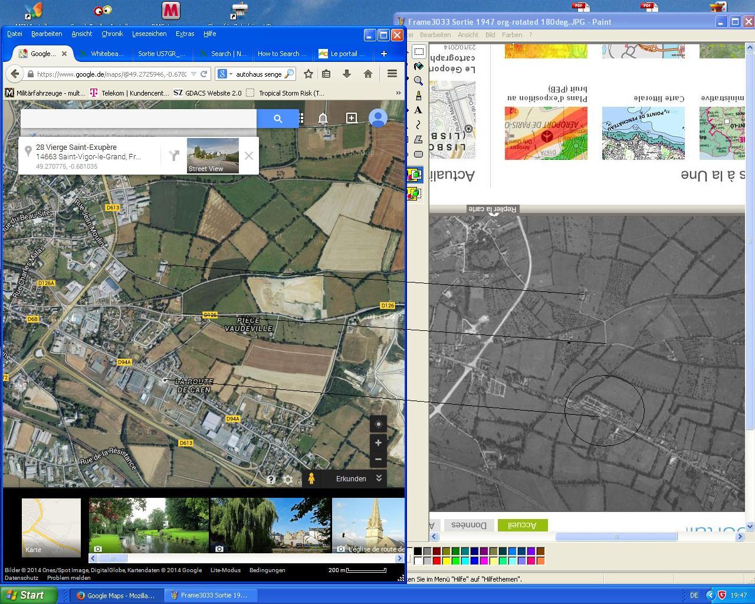Open the Google account avatar
Viewport: 755px width, 604px height.
click(378, 118)
